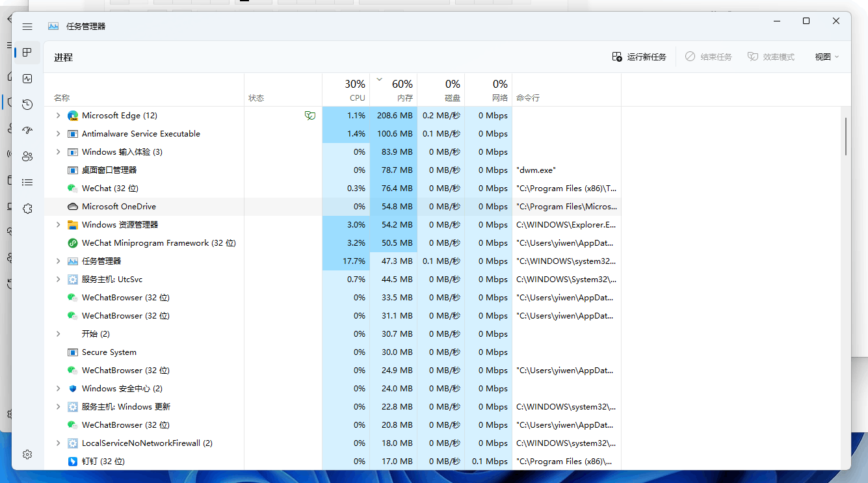Expand the 服务主机: UtcSvc group
The width and height of the screenshot is (868, 483).
click(58, 280)
